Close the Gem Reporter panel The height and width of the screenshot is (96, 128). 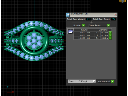[x=115, y=15]
